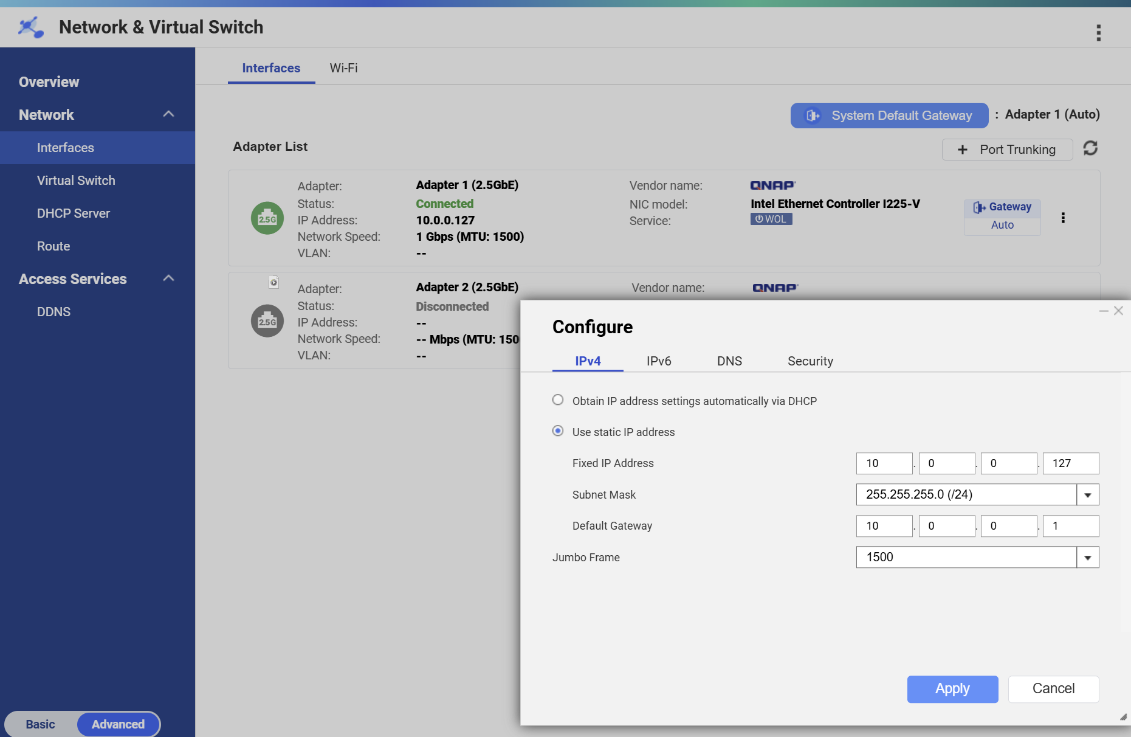Click Adapter 2 (2.5GbE) name
The width and height of the screenshot is (1131, 737).
pyautogui.click(x=467, y=287)
